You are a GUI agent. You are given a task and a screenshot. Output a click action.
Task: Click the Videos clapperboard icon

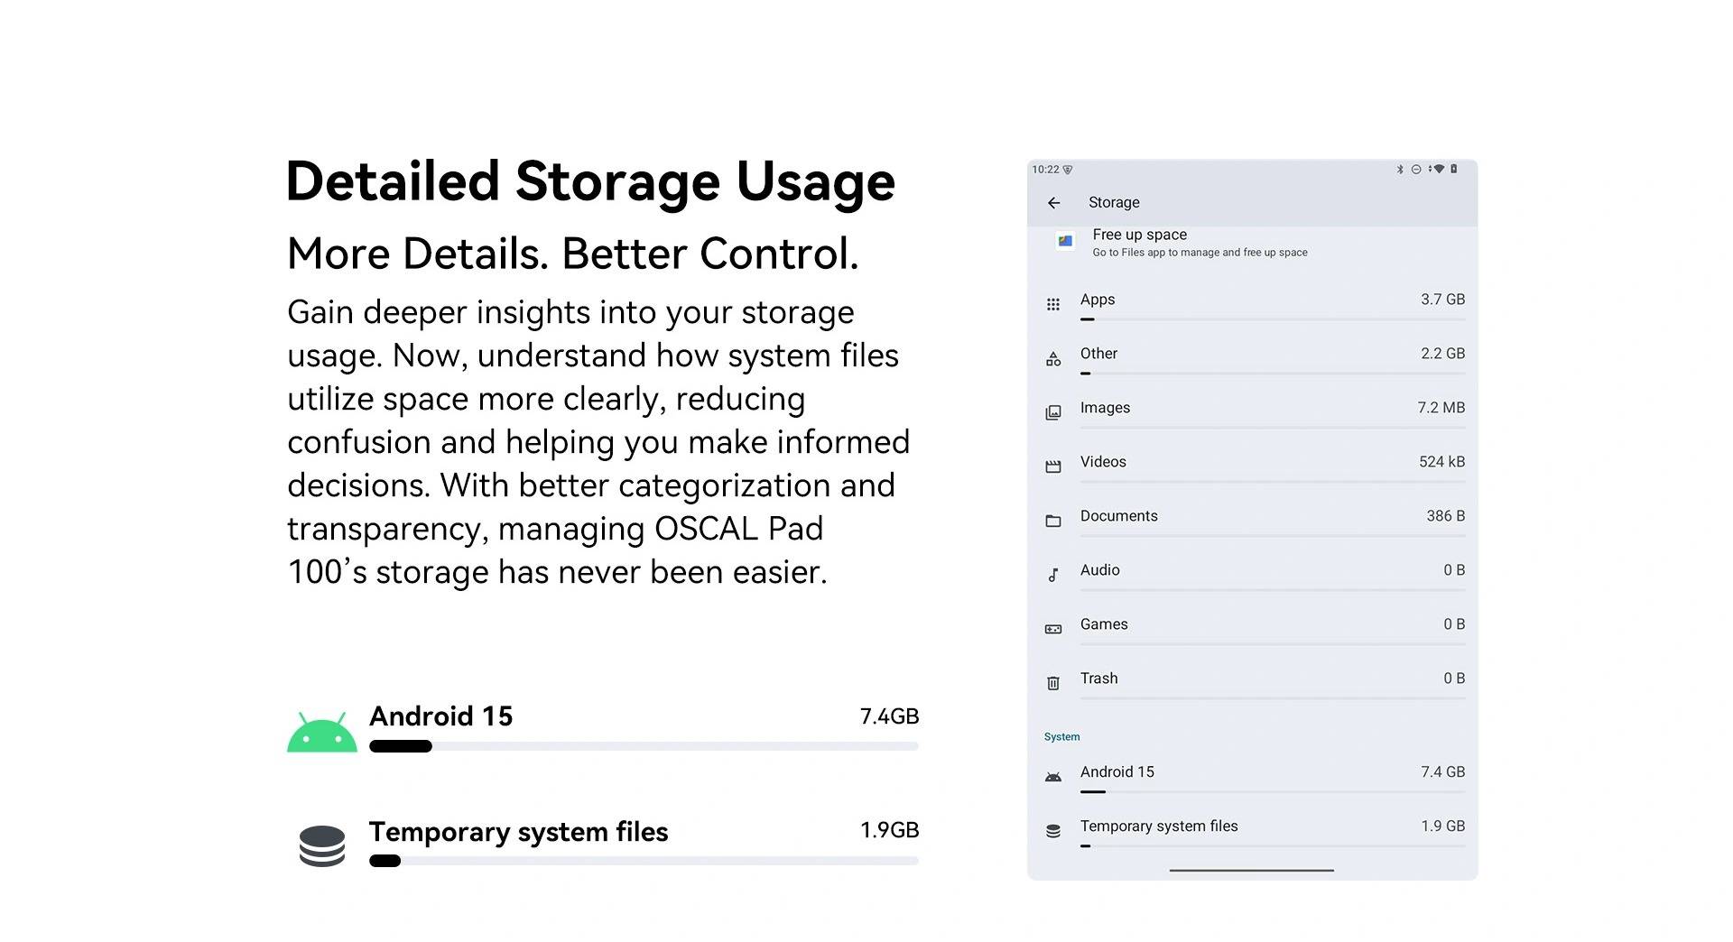coord(1053,466)
